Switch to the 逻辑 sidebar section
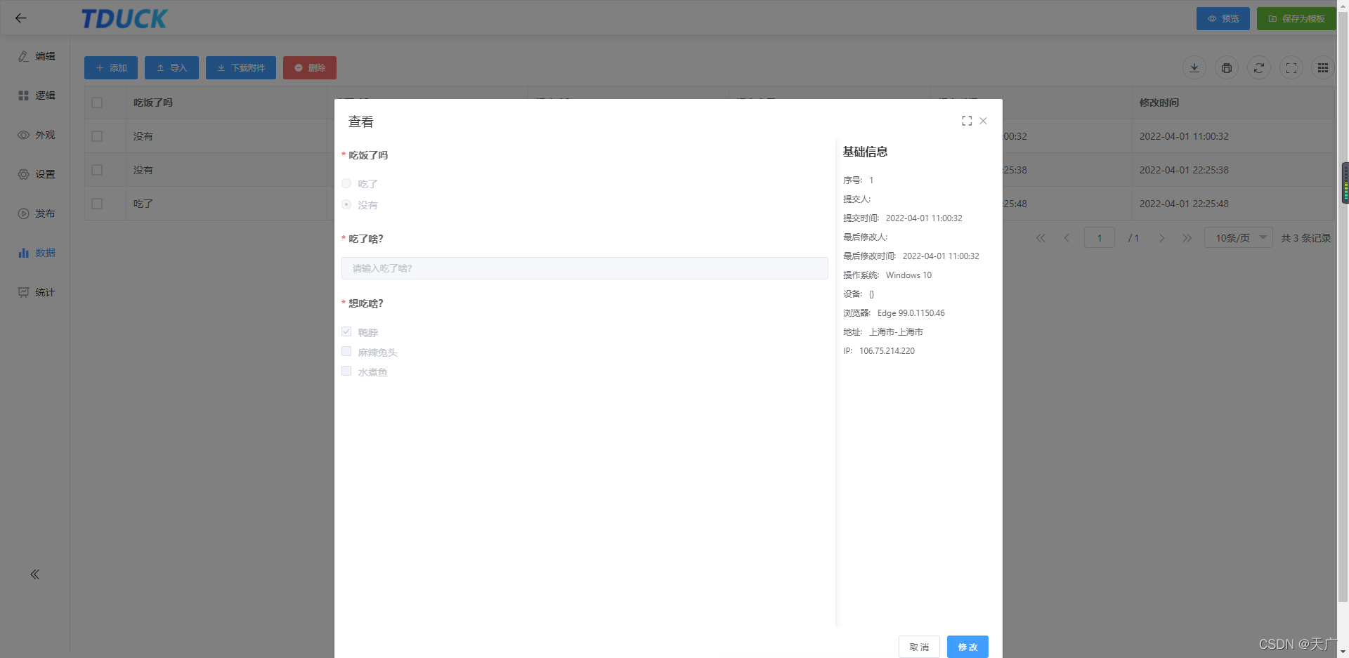This screenshot has height=658, width=1349. point(37,96)
